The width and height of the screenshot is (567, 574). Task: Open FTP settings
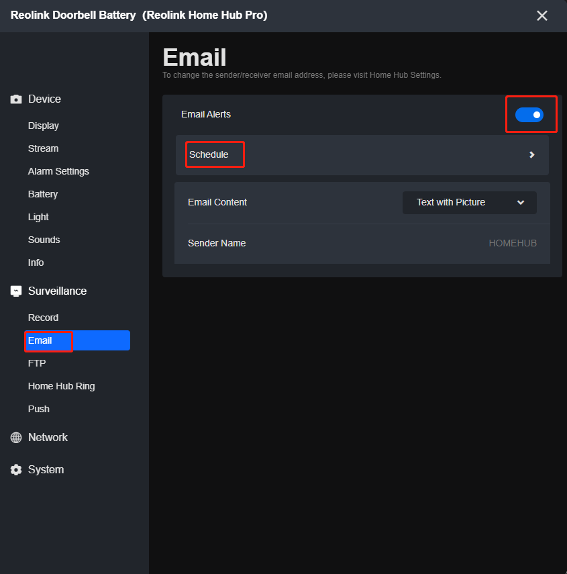pos(37,363)
